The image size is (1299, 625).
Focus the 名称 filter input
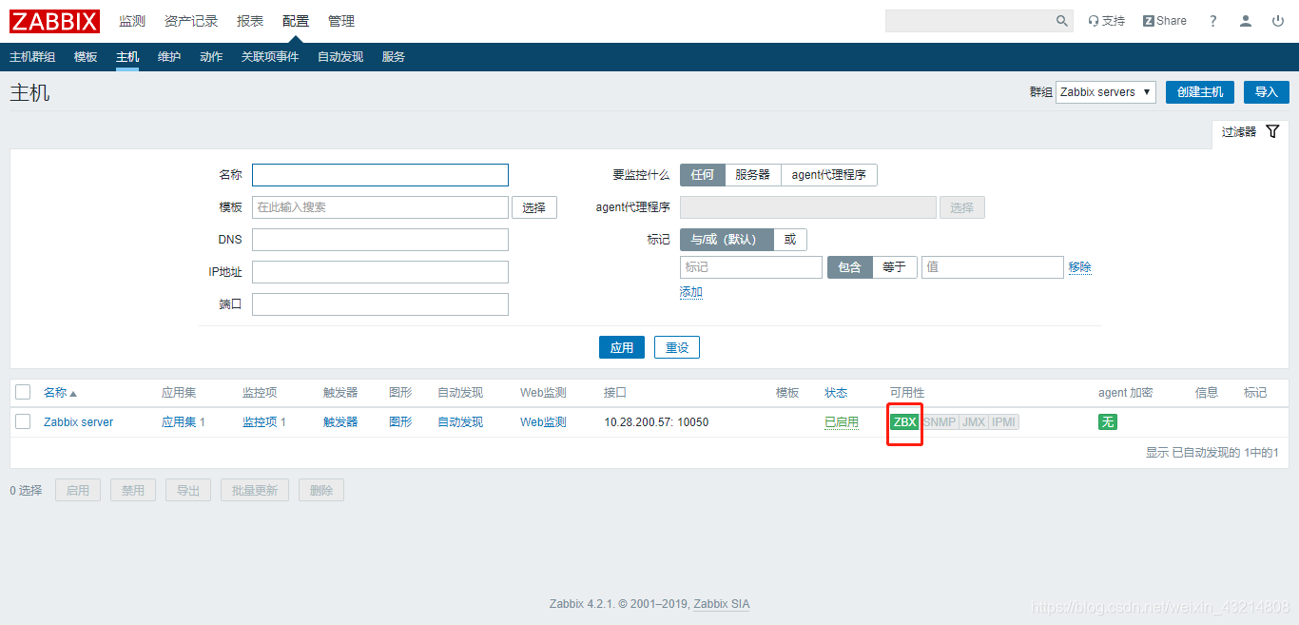[380, 175]
